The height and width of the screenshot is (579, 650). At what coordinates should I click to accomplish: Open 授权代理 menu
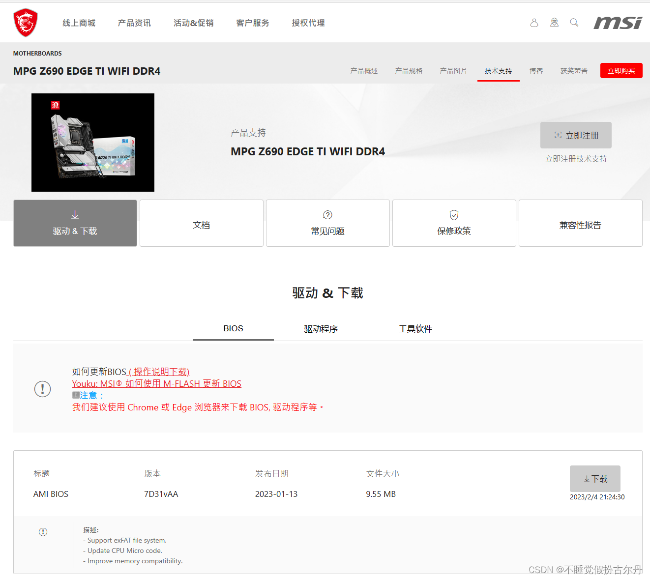click(x=308, y=23)
